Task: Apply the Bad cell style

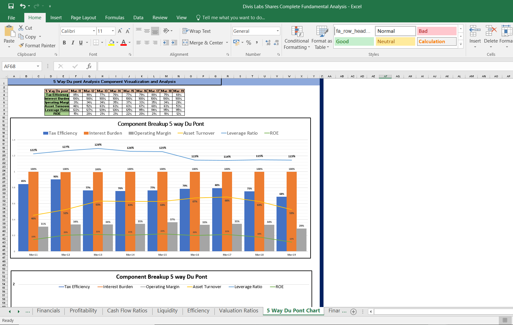Action: (x=437, y=31)
